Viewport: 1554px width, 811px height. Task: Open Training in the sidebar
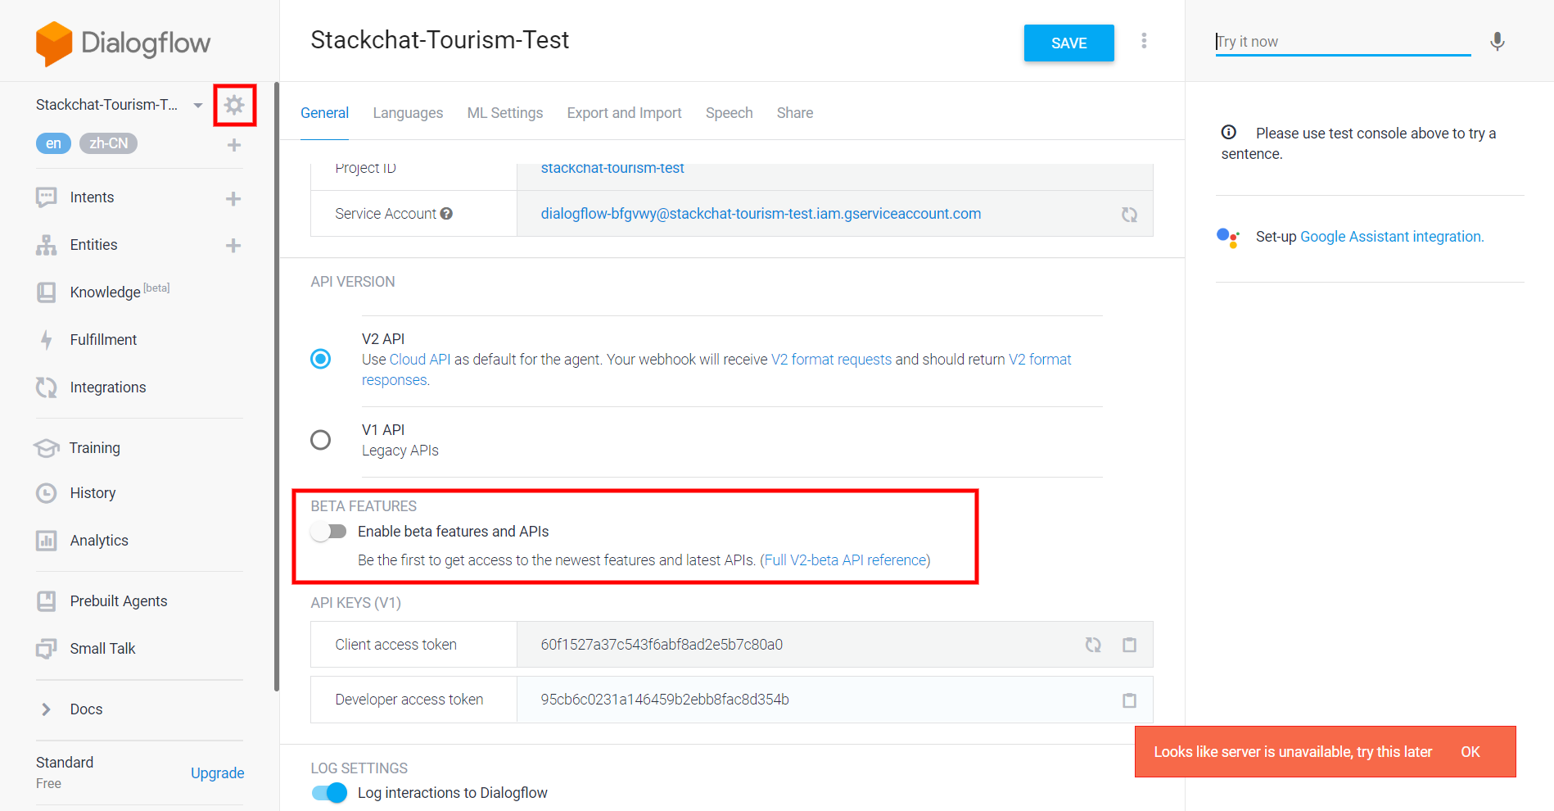[x=95, y=448]
